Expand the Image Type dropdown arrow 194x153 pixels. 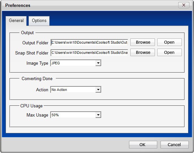pos(98,63)
